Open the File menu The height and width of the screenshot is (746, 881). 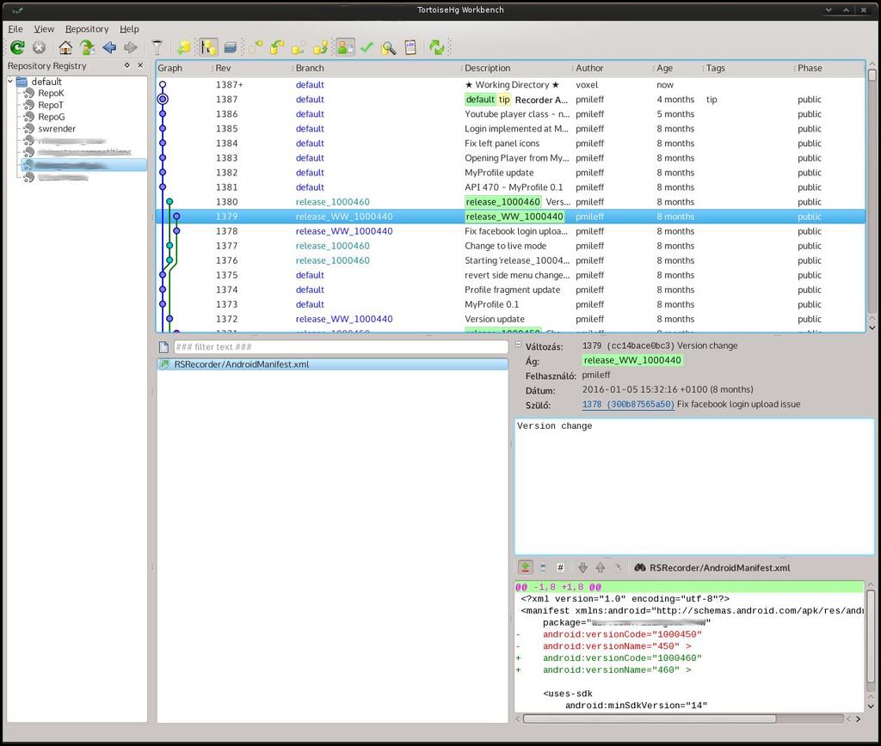coord(15,28)
